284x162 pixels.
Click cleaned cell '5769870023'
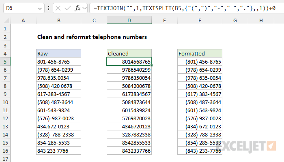point(129,118)
